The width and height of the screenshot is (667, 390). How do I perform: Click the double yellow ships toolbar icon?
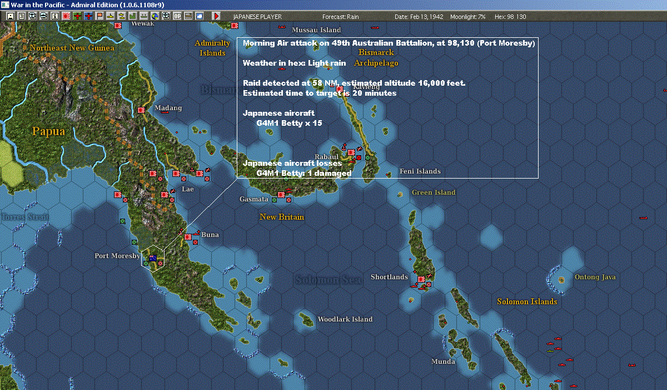tap(121, 16)
